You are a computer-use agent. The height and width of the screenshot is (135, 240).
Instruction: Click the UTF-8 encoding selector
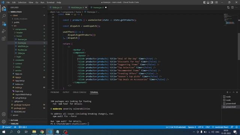coord(201,127)
